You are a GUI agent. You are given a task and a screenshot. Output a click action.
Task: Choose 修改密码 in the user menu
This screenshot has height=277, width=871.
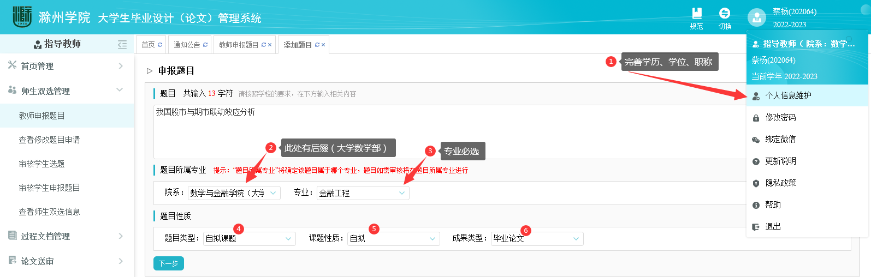click(780, 117)
